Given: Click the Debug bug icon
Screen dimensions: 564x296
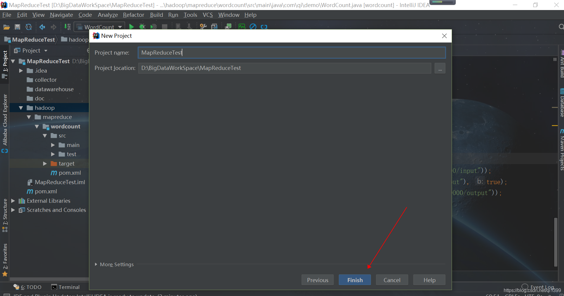Looking at the screenshot, I should click(142, 27).
